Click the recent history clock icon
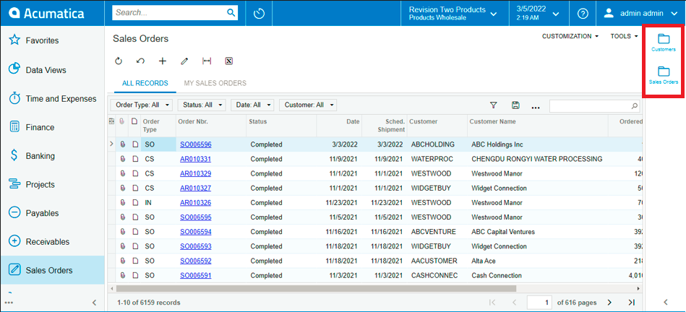The image size is (686, 312). [259, 14]
